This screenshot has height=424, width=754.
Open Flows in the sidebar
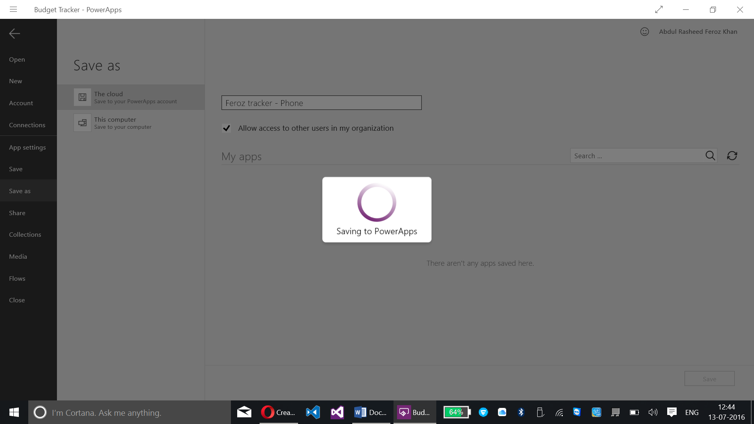28,278
